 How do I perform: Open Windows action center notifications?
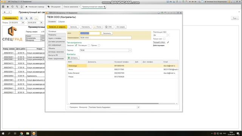coord(238,133)
